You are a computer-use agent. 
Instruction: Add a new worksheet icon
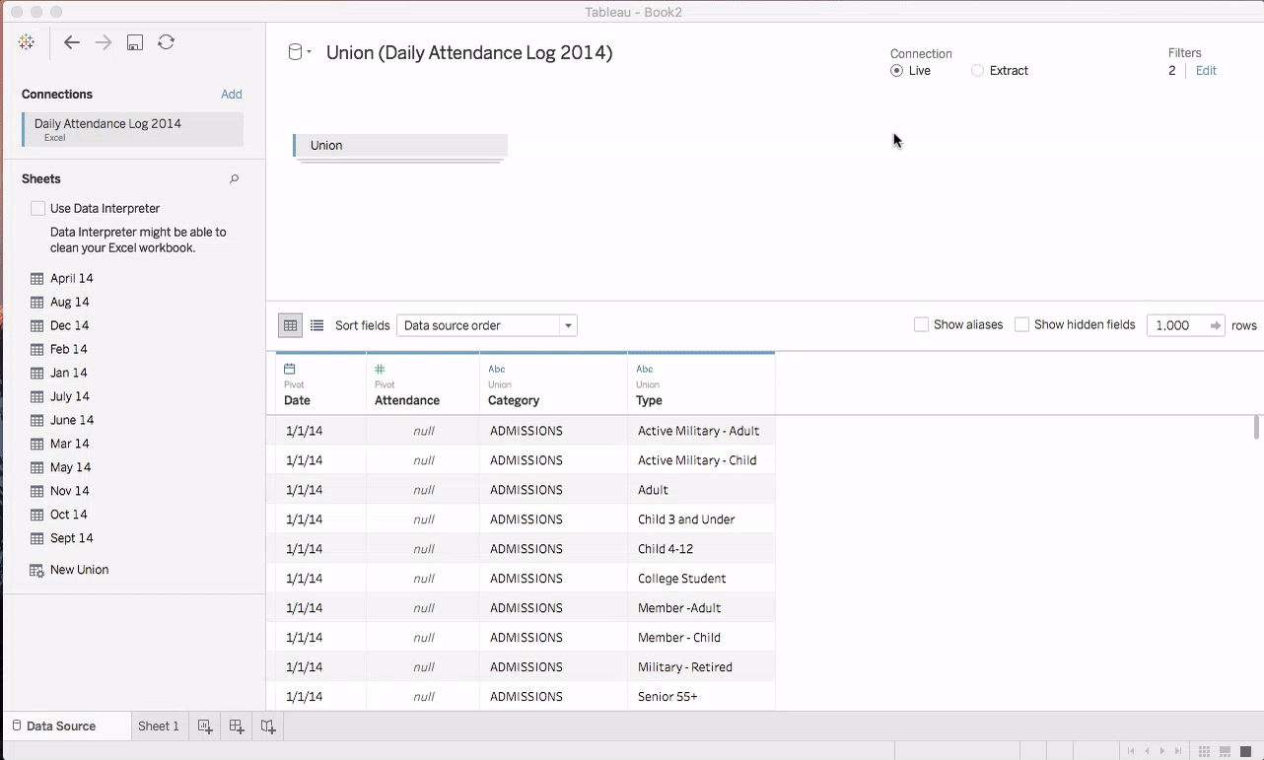click(205, 726)
